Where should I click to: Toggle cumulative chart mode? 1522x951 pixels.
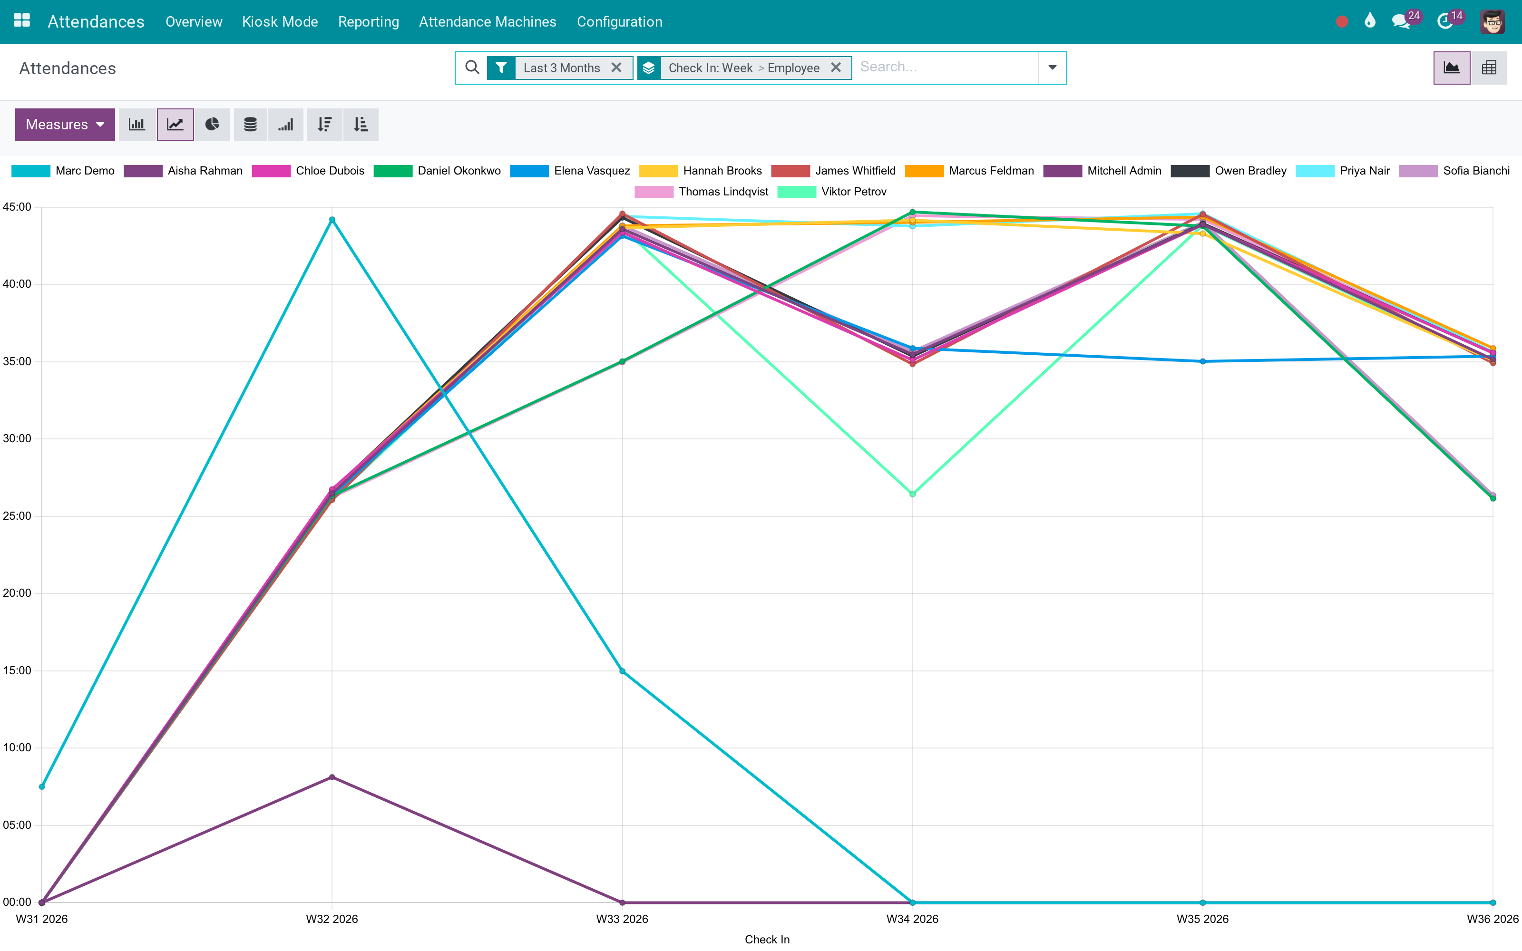coord(286,125)
